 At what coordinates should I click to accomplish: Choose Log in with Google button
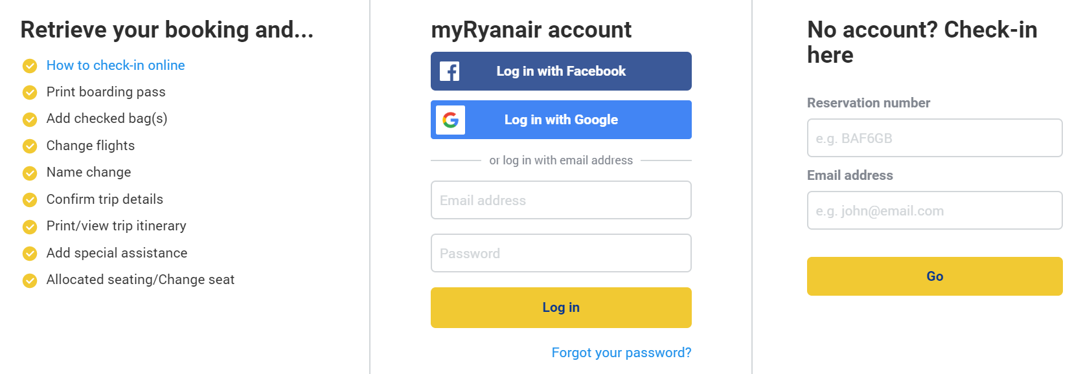pos(561,120)
